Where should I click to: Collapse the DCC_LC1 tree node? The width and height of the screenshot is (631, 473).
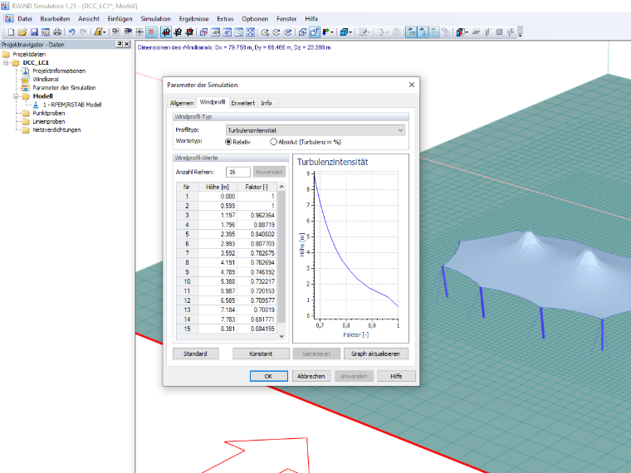(x=6, y=63)
